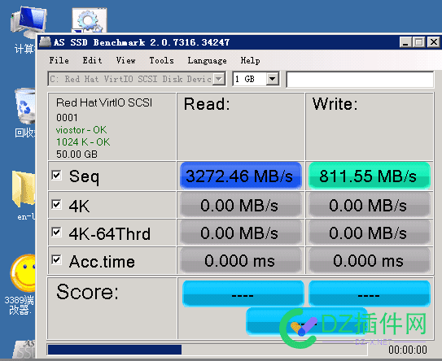Close the AS SSD Benchmark window

point(434,42)
